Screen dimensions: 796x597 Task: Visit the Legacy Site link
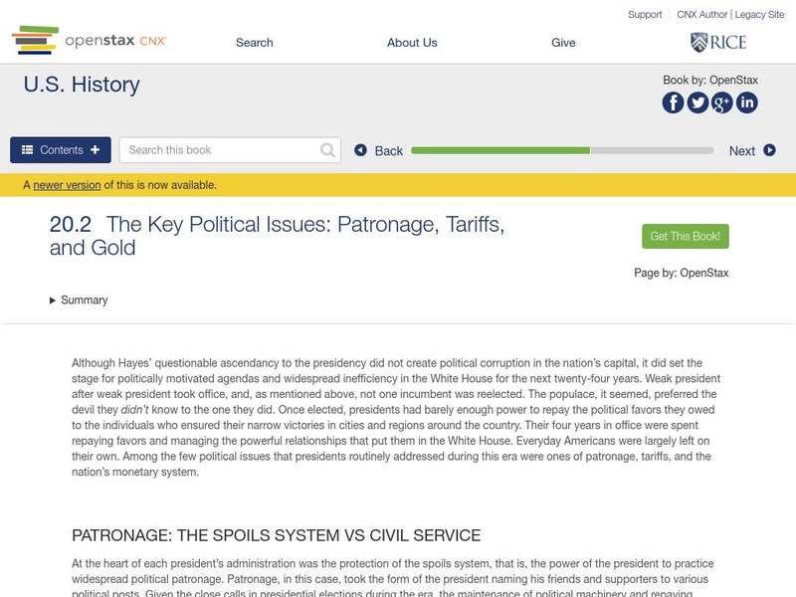(x=759, y=15)
